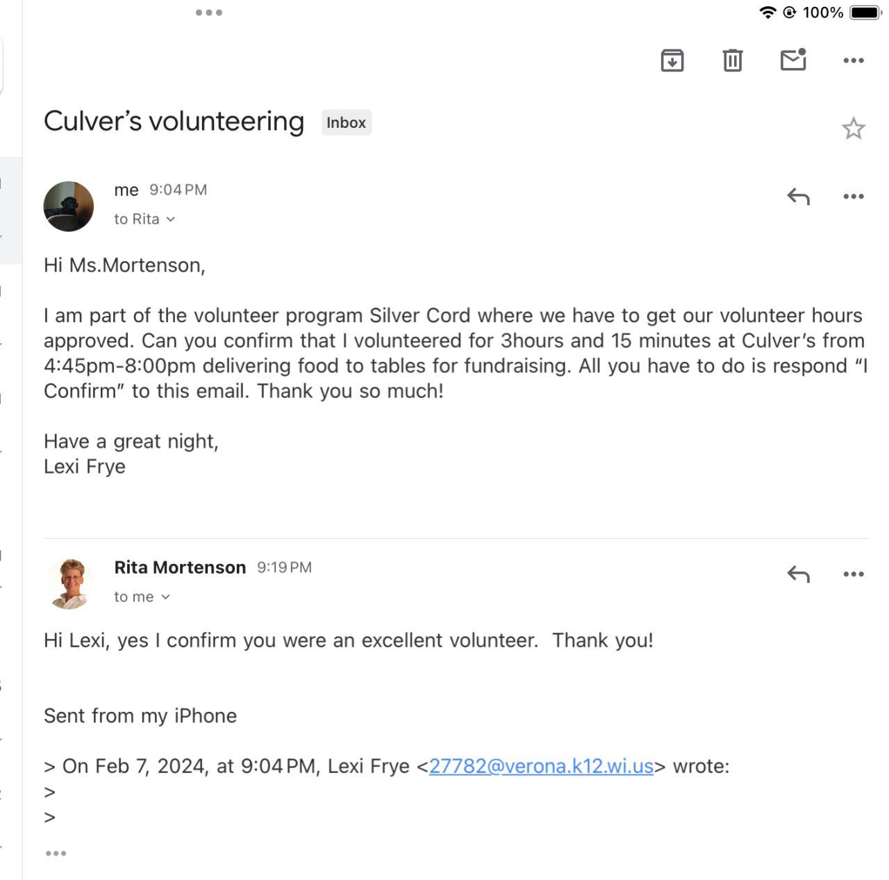
Task: Archive this email conversation
Action: [672, 60]
